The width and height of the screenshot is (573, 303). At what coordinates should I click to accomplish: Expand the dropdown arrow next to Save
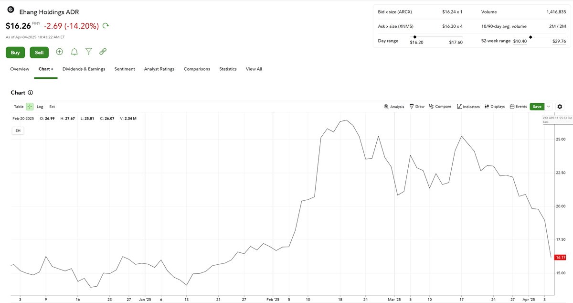[548, 107]
